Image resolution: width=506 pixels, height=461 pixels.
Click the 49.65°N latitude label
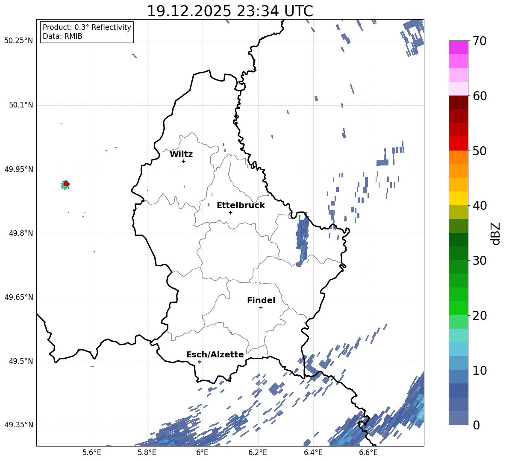click(19, 298)
